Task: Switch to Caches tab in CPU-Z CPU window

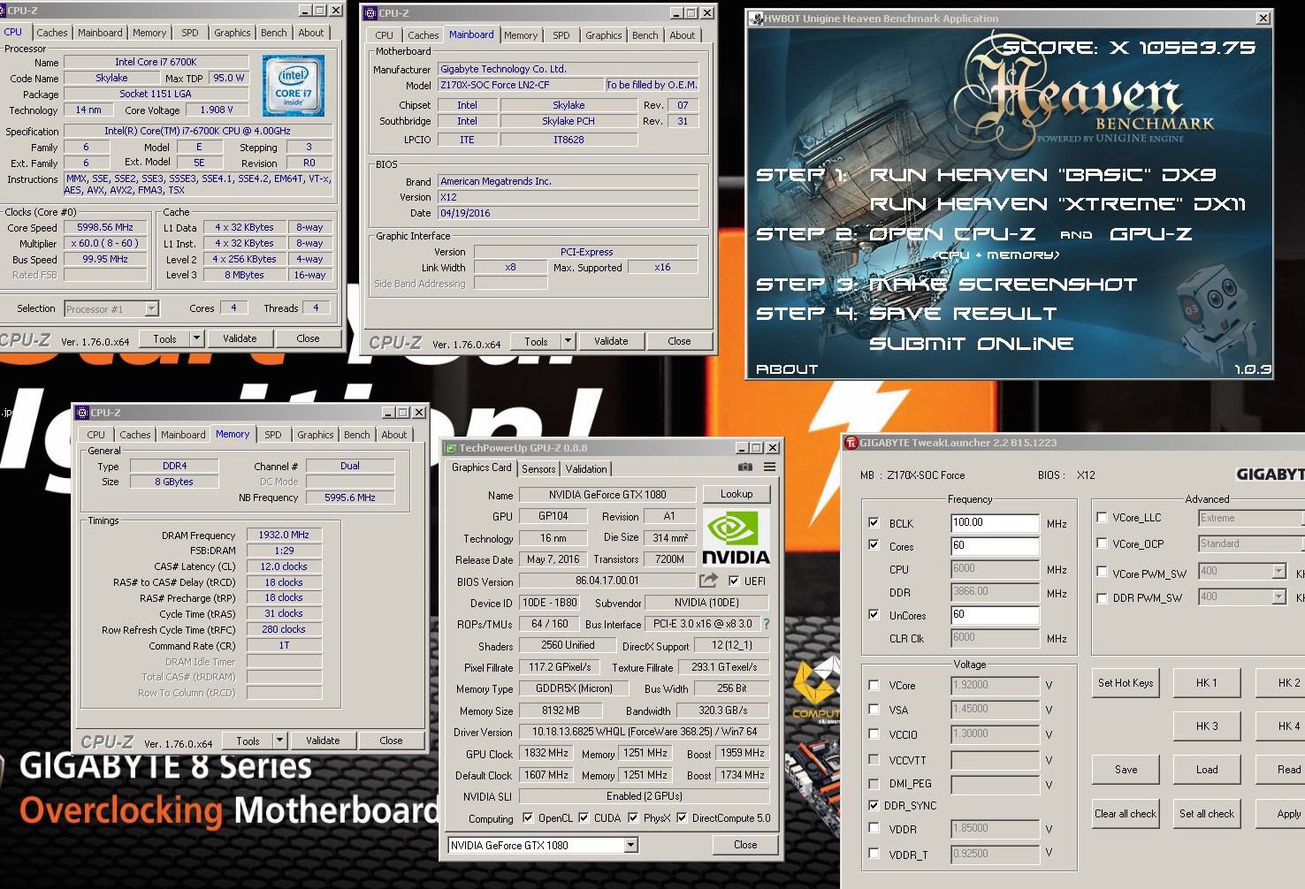Action: tap(52, 33)
